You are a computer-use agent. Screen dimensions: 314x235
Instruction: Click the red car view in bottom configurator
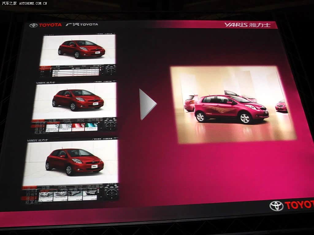pyautogui.click(x=71, y=162)
